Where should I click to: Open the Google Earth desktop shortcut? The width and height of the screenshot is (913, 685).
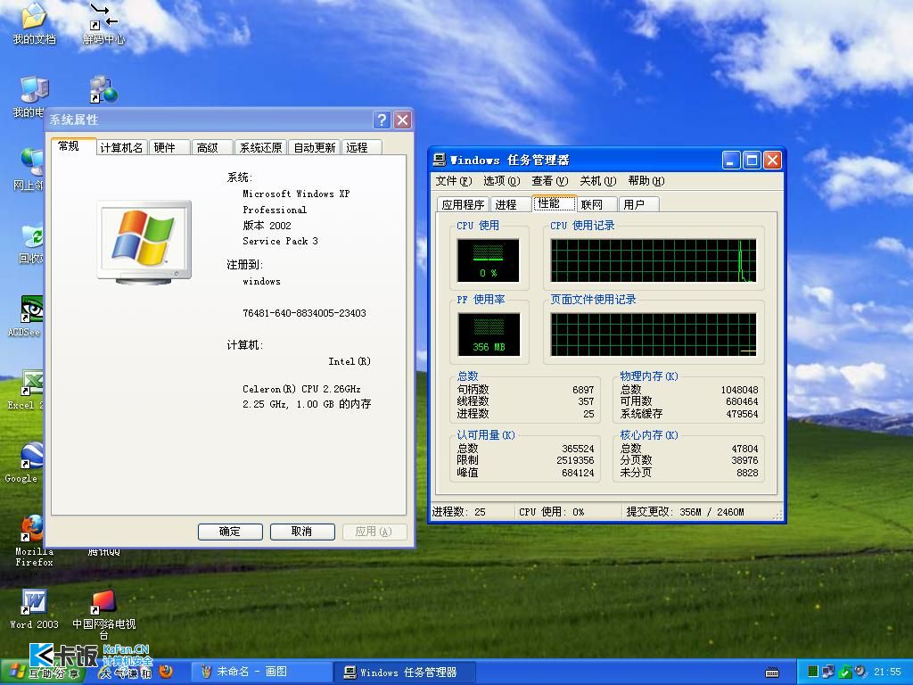23,463
